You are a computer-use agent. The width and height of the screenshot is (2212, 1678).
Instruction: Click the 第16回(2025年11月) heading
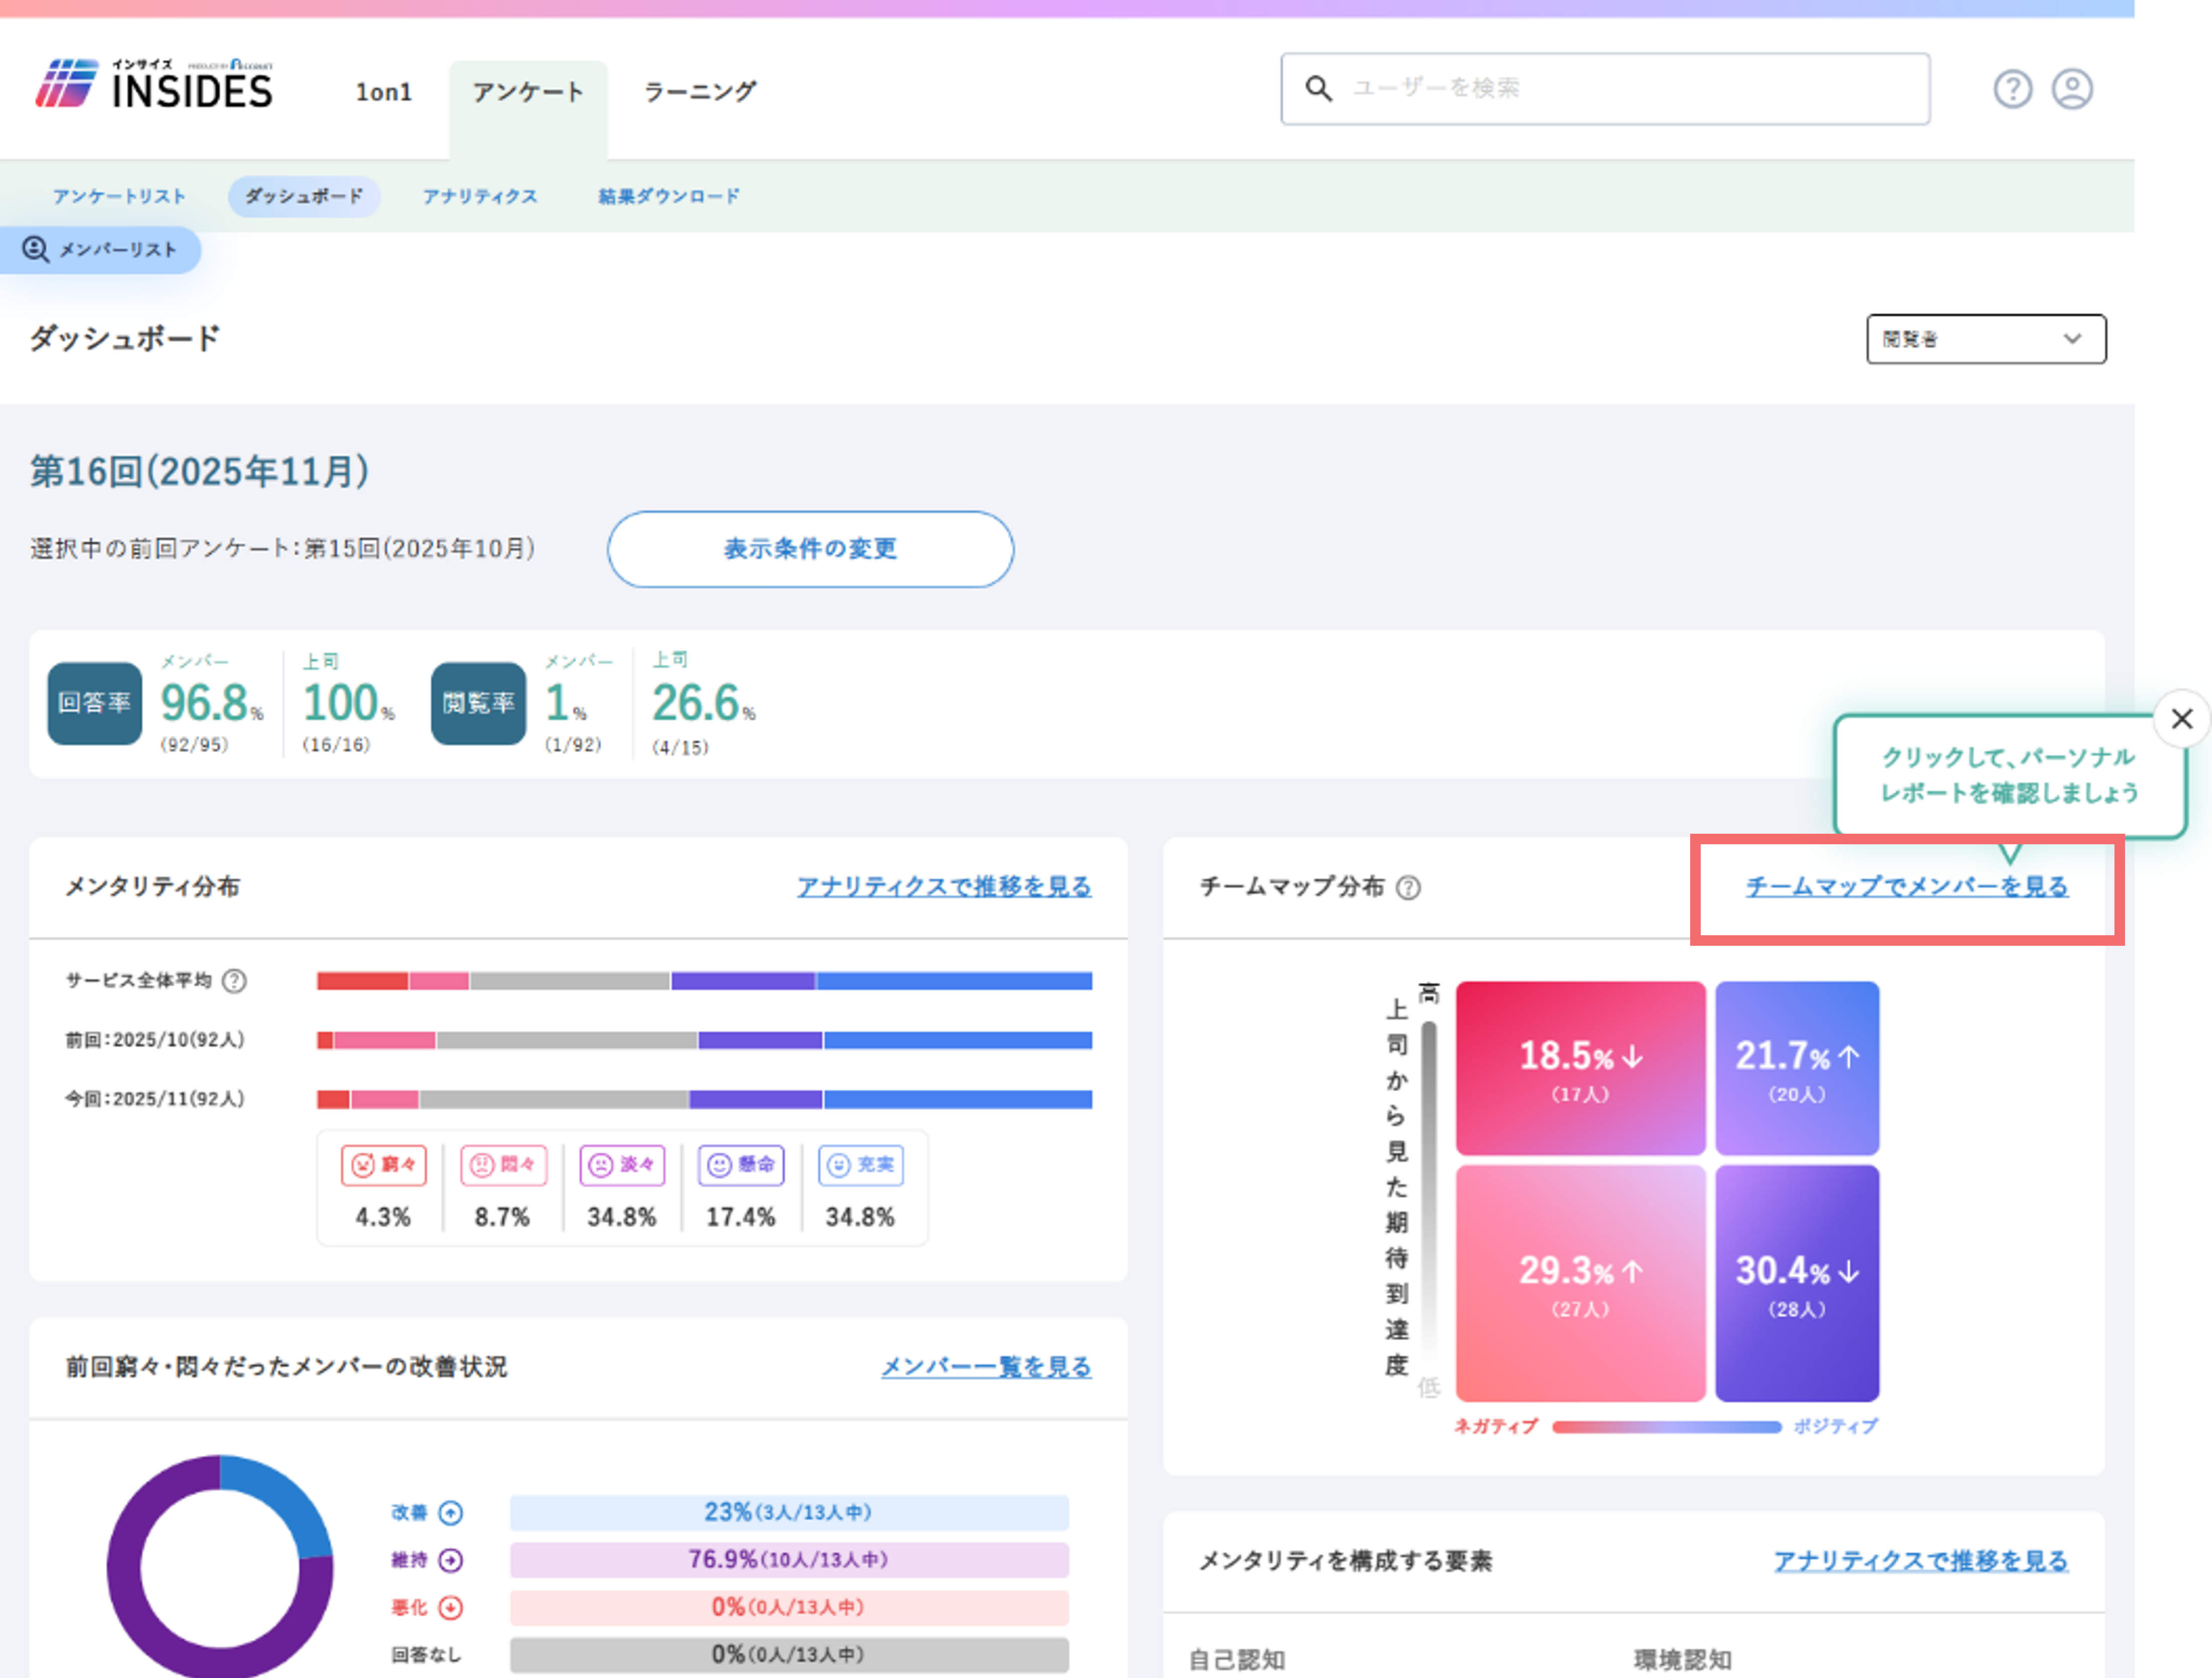[199, 472]
